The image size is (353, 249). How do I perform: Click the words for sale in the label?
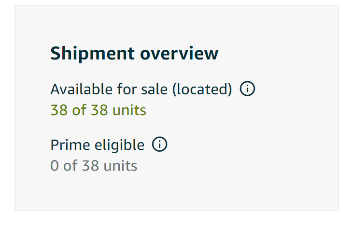[x=142, y=89]
